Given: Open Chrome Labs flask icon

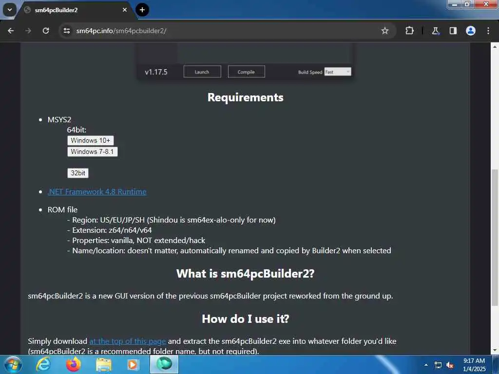Looking at the screenshot, I should click(x=435, y=31).
